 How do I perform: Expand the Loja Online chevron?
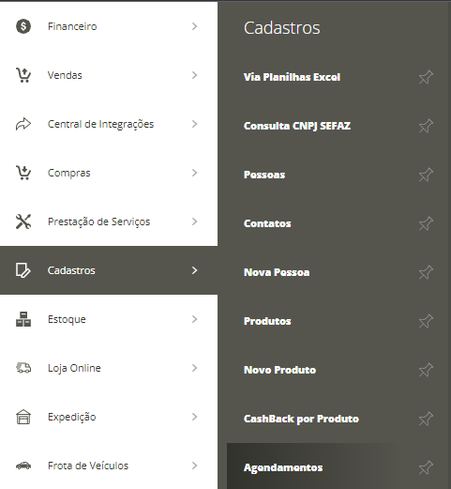coord(194,368)
